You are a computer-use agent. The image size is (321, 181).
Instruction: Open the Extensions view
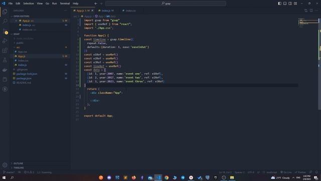tap(5, 50)
